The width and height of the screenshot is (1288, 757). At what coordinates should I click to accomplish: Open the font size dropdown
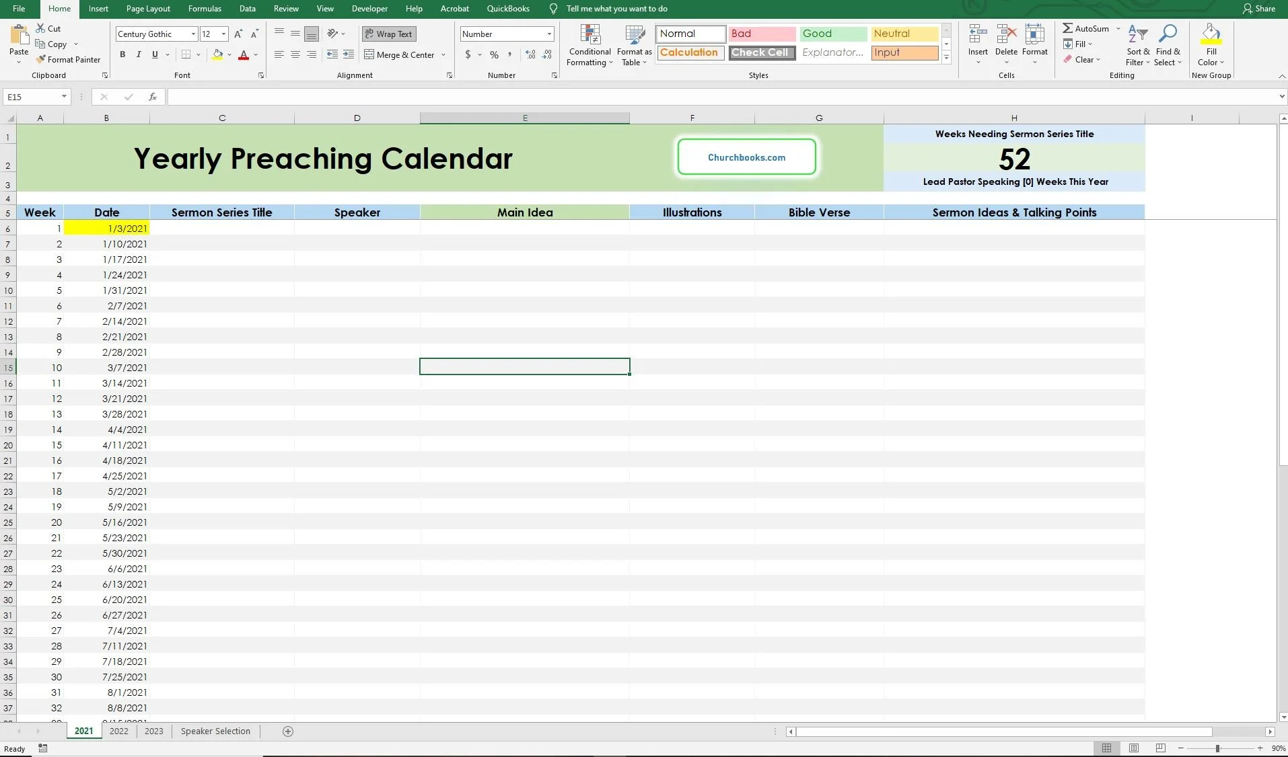tap(224, 34)
